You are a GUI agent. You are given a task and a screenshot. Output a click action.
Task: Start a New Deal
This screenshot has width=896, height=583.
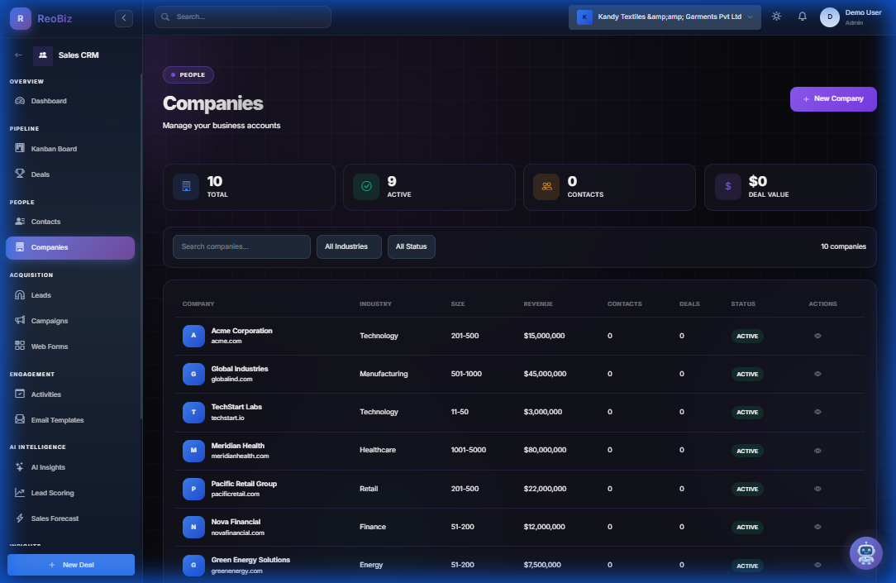click(70, 564)
